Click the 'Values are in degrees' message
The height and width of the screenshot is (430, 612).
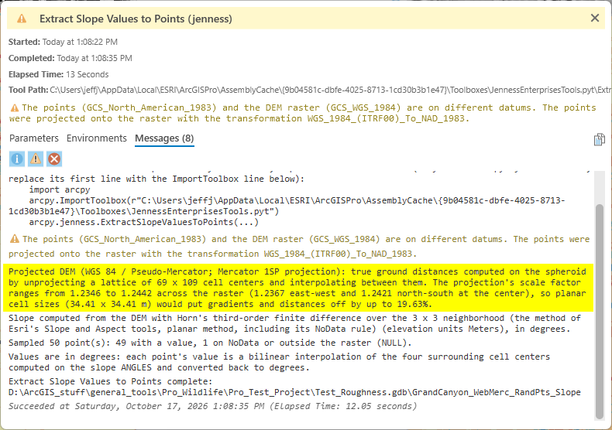[279, 362]
